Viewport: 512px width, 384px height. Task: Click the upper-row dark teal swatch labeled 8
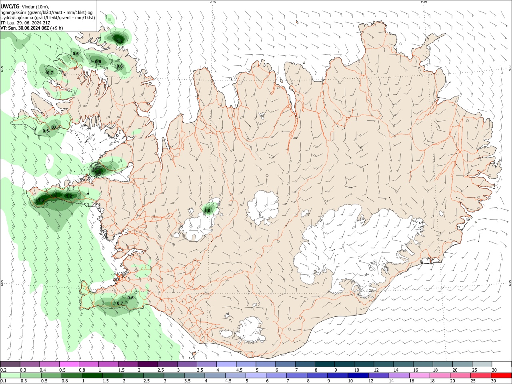click(325, 364)
